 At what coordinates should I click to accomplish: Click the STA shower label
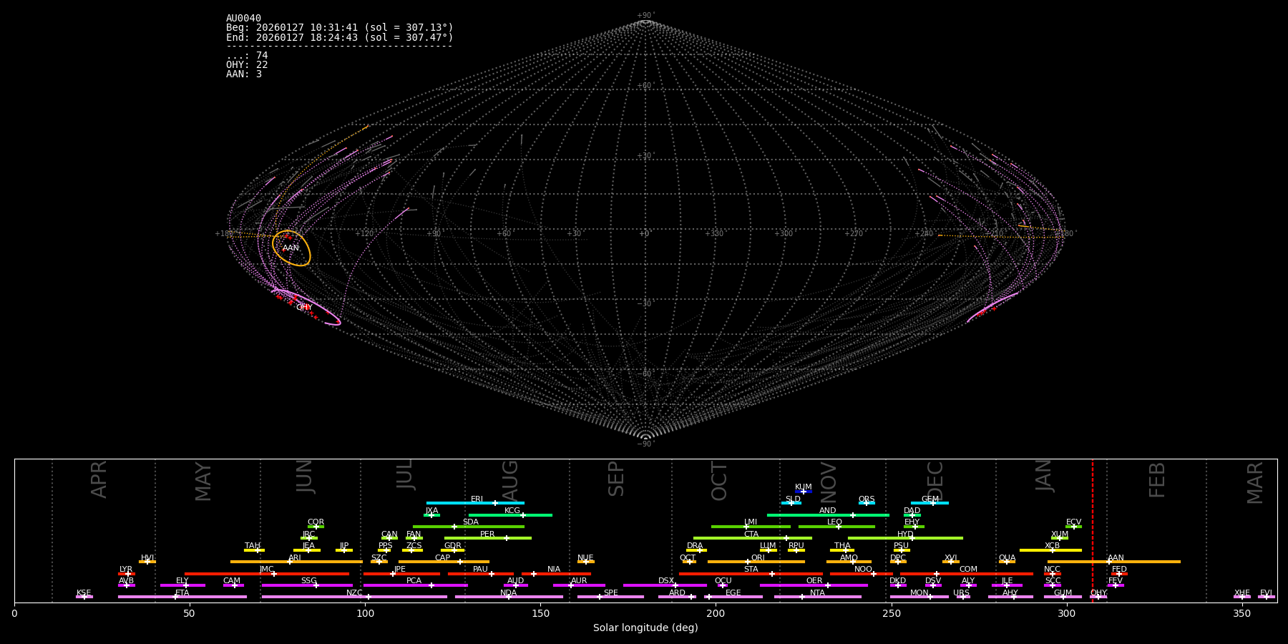(751, 570)
